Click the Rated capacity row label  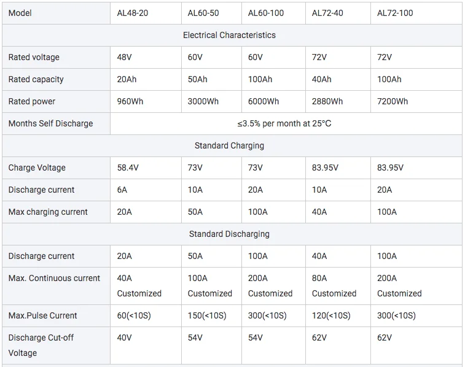click(x=36, y=79)
